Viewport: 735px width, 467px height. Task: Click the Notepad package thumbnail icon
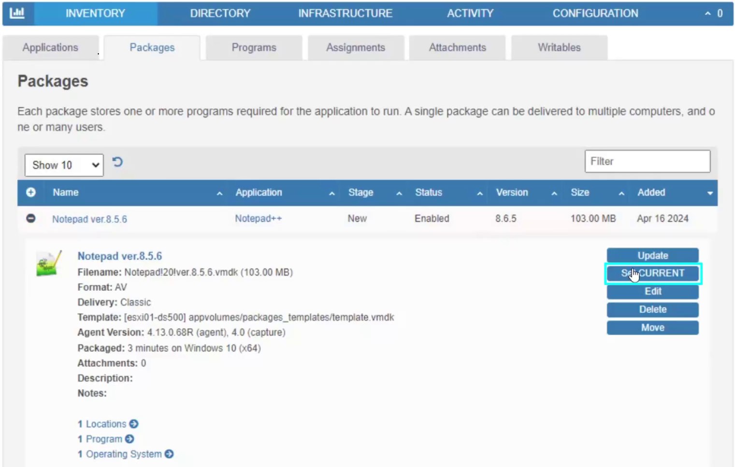(x=48, y=264)
